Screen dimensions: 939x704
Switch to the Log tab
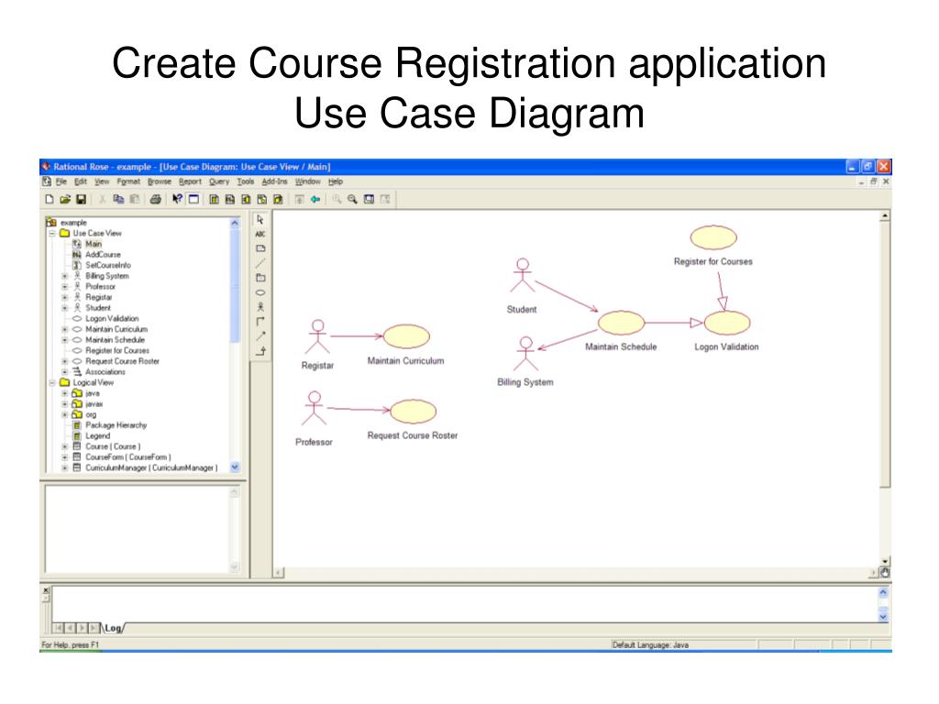[x=113, y=628]
